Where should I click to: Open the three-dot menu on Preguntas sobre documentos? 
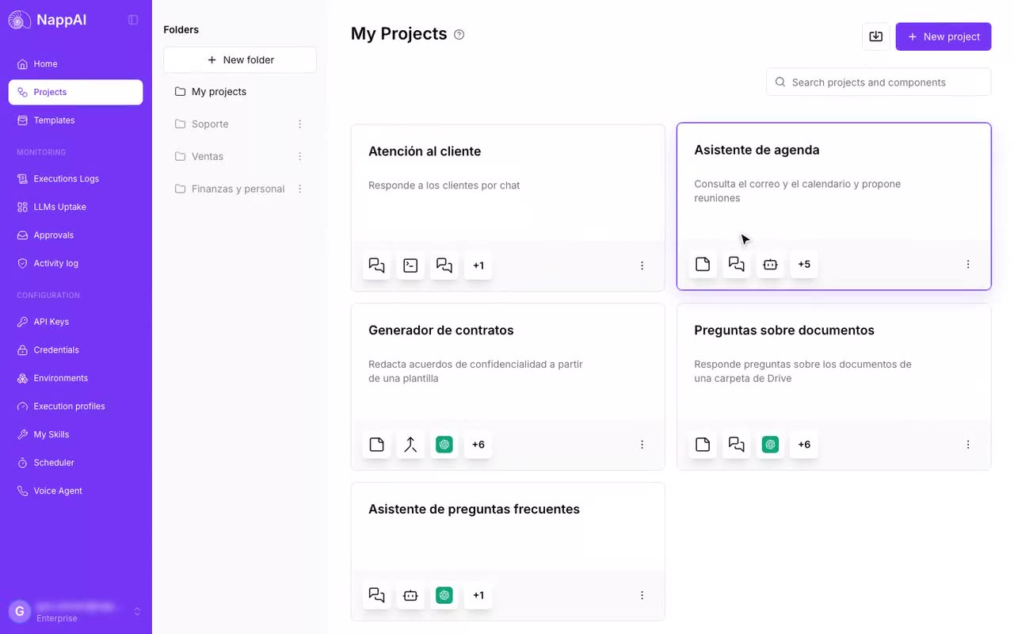968,445
